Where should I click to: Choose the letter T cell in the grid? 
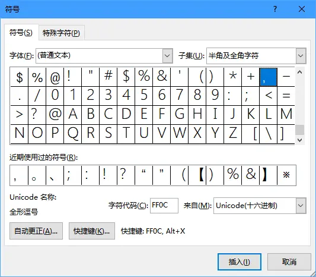126,134
